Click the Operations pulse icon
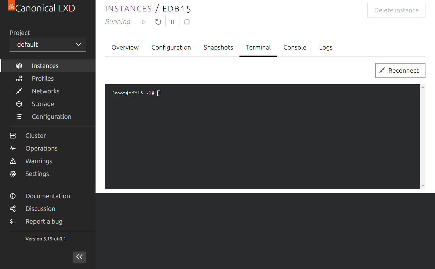This screenshot has width=435, height=269. coord(13,148)
